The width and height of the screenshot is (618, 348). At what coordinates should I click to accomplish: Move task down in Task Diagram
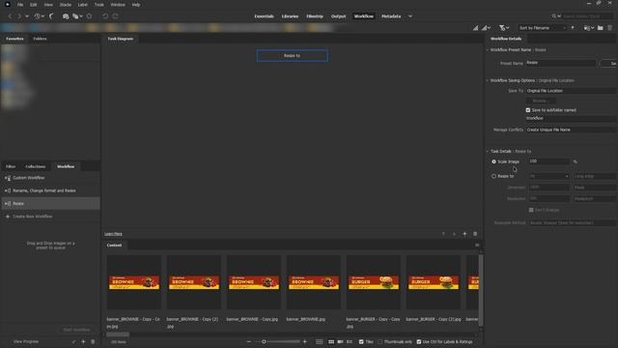coord(454,234)
